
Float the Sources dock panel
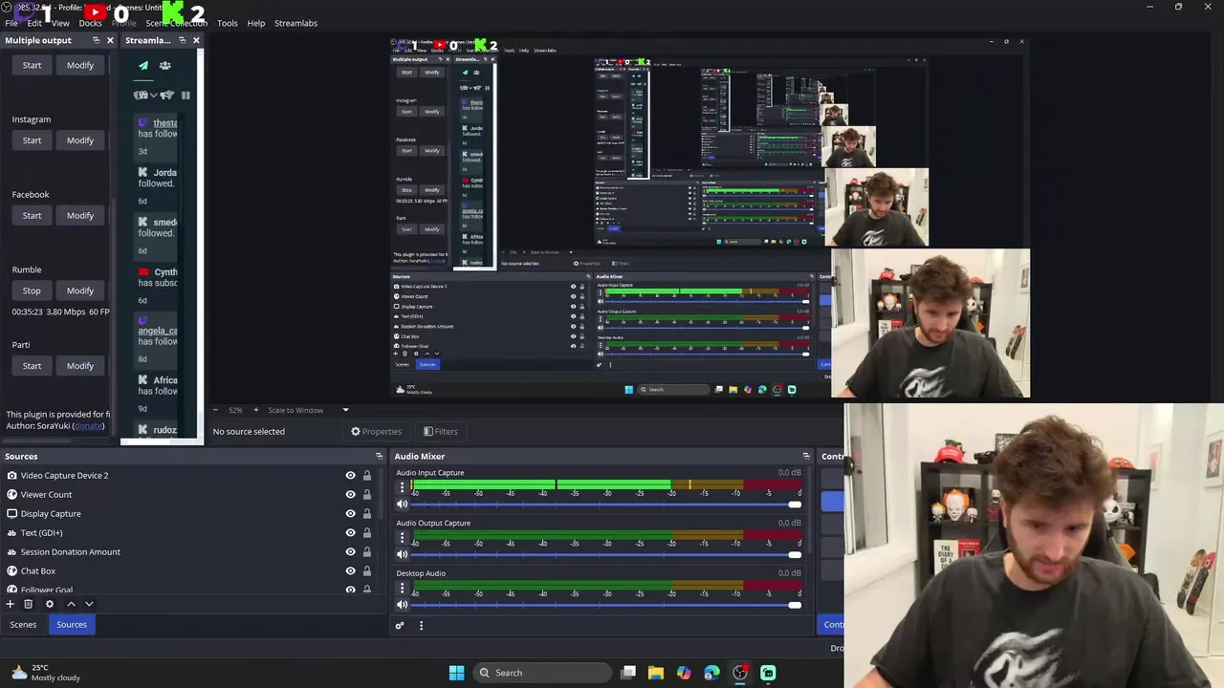[x=379, y=456]
